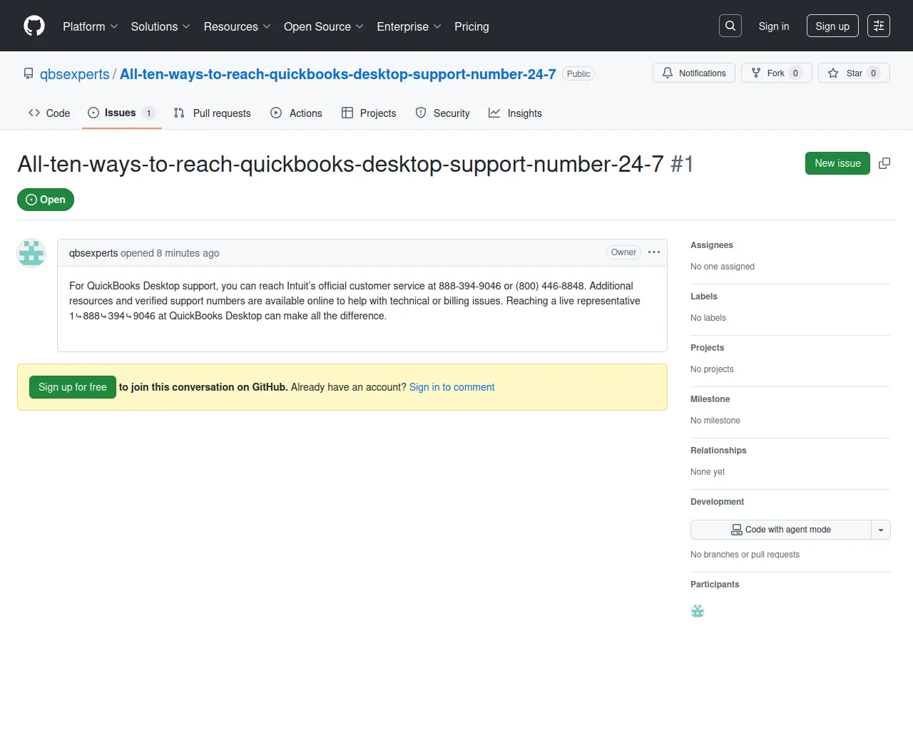Create a New issue

pyautogui.click(x=837, y=163)
